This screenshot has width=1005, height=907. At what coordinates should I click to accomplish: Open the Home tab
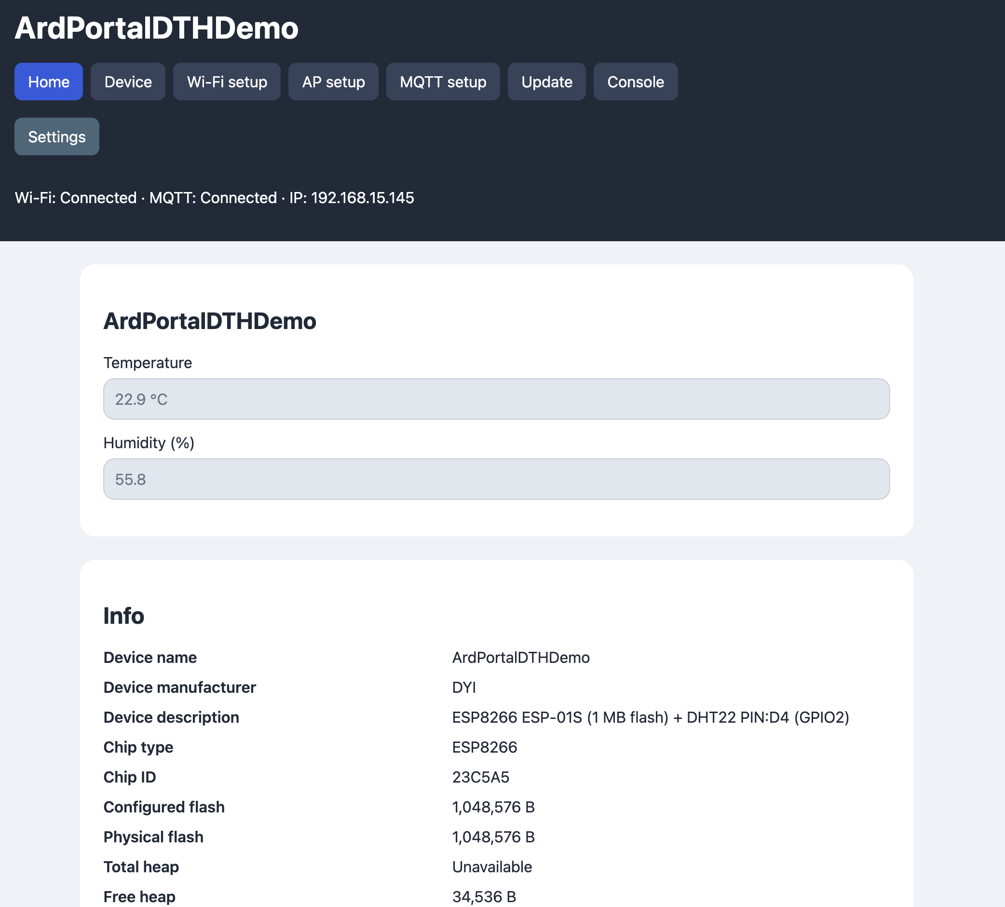(x=48, y=82)
